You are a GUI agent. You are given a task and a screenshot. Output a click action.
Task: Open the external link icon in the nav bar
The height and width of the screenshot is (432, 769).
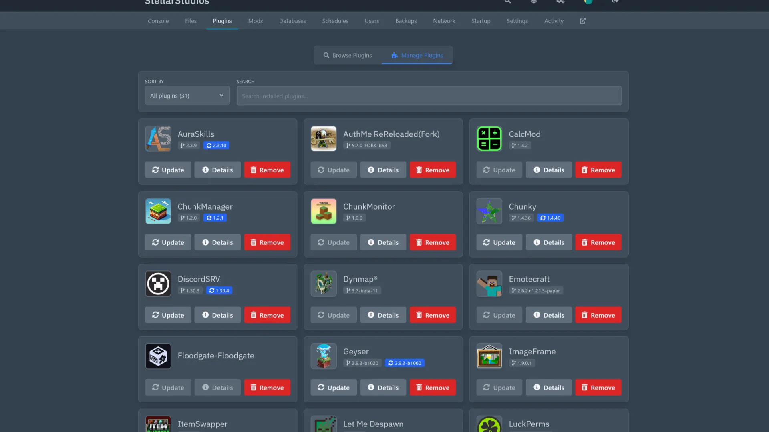(582, 21)
